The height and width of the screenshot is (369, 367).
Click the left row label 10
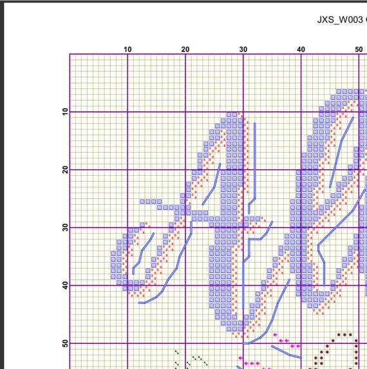click(65, 112)
